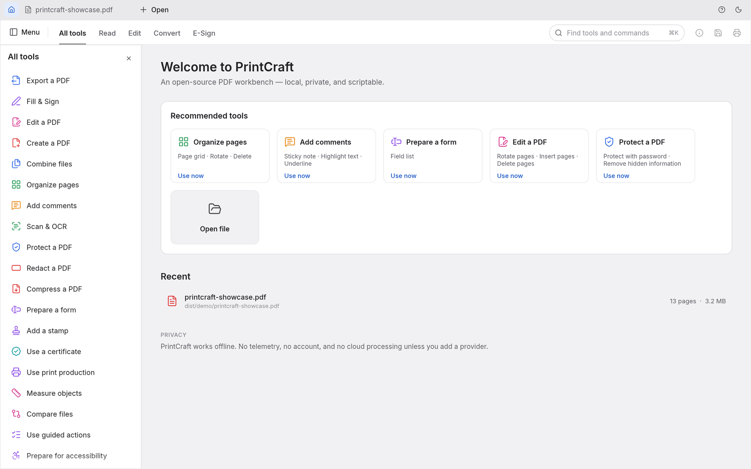Click the dist/demo/printcraft-showcase.pdf path text
The height and width of the screenshot is (469, 751).
coord(232,306)
